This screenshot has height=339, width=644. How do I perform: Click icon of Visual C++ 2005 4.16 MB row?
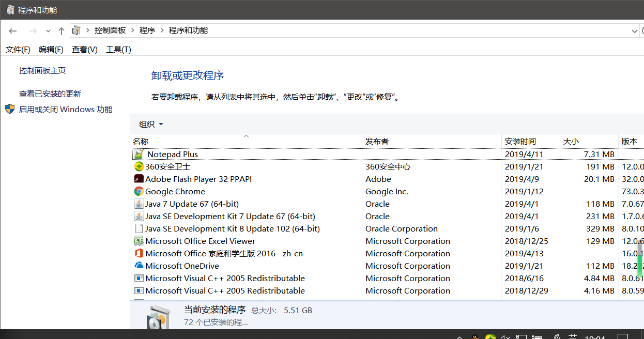coord(139,290)
